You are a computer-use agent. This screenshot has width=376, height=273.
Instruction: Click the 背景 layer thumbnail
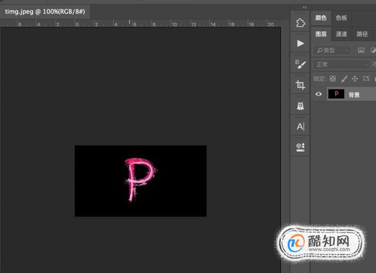336,94
